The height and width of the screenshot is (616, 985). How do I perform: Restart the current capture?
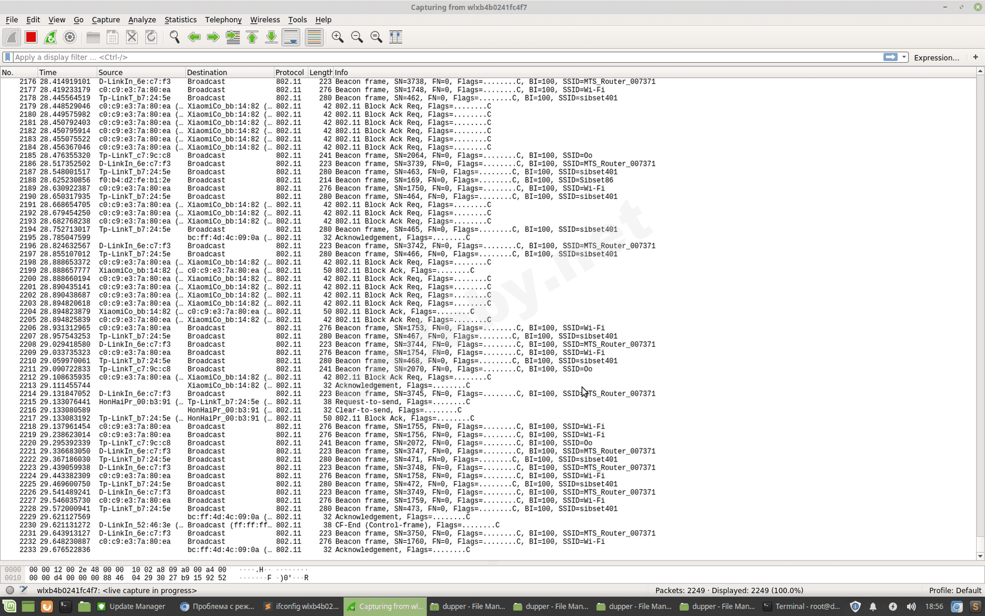[50, 37]
